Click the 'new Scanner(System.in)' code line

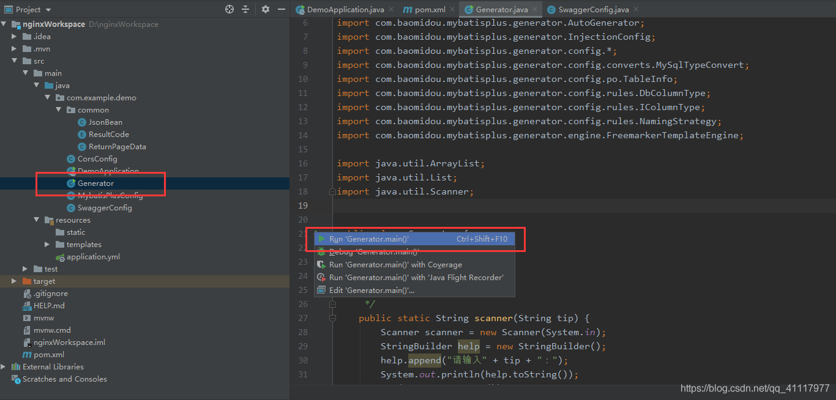(493, 332)
